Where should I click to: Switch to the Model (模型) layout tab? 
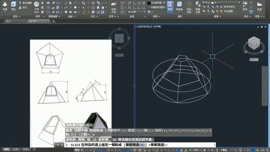6,149
